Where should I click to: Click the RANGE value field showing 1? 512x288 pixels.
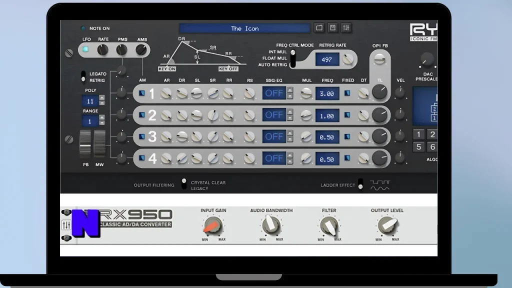tap(90, 121)
